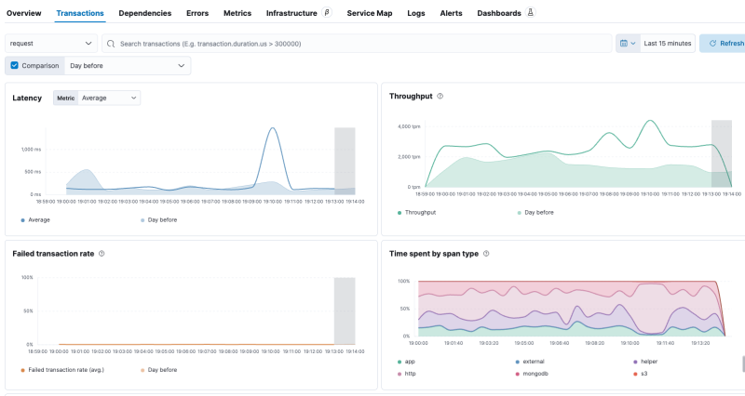Screen dimensions: 745x396
Task: Click the green Throughput legend color dot
Action: click(400, 213)
